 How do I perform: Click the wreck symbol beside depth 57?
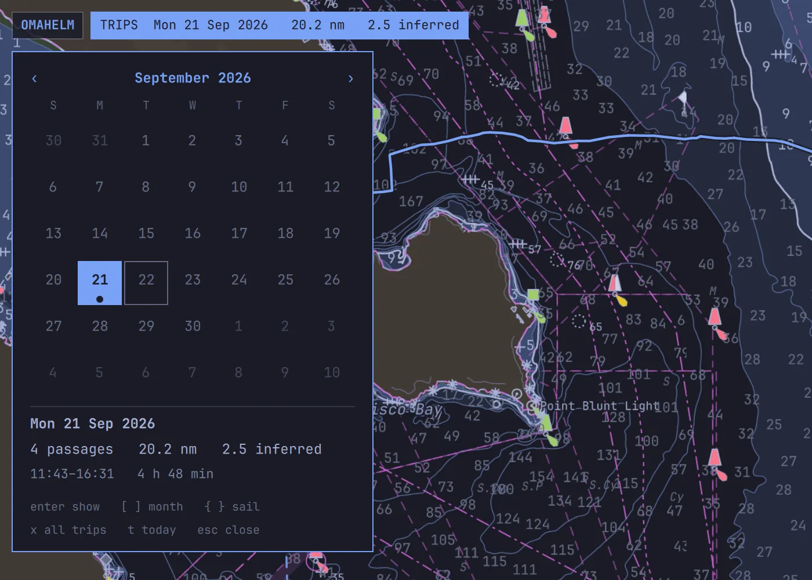click(518, 244)
